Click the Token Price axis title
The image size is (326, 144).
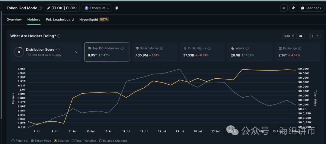point(315,98)
